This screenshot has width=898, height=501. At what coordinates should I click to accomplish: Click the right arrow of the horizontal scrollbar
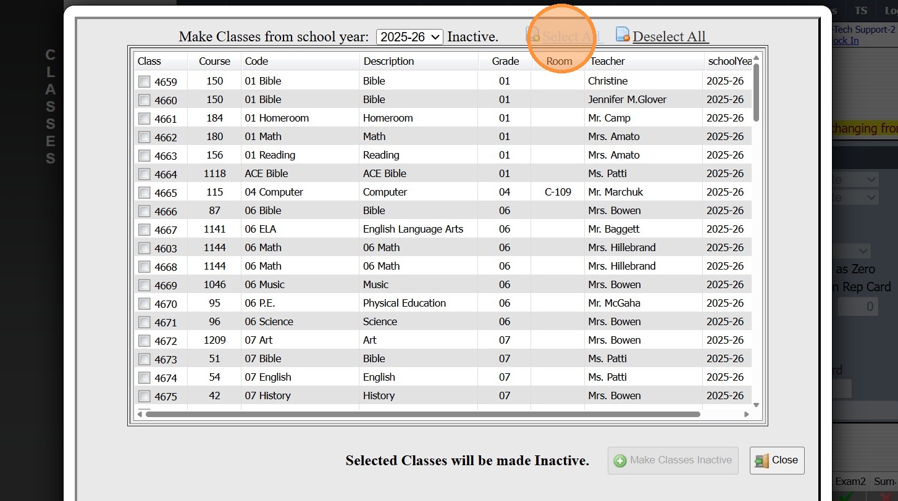(x=746, y=414)
